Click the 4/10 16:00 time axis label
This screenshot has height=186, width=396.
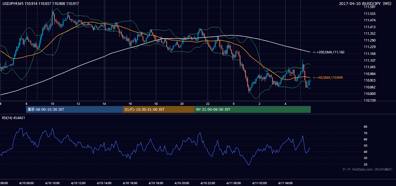(x=130, y=183)
